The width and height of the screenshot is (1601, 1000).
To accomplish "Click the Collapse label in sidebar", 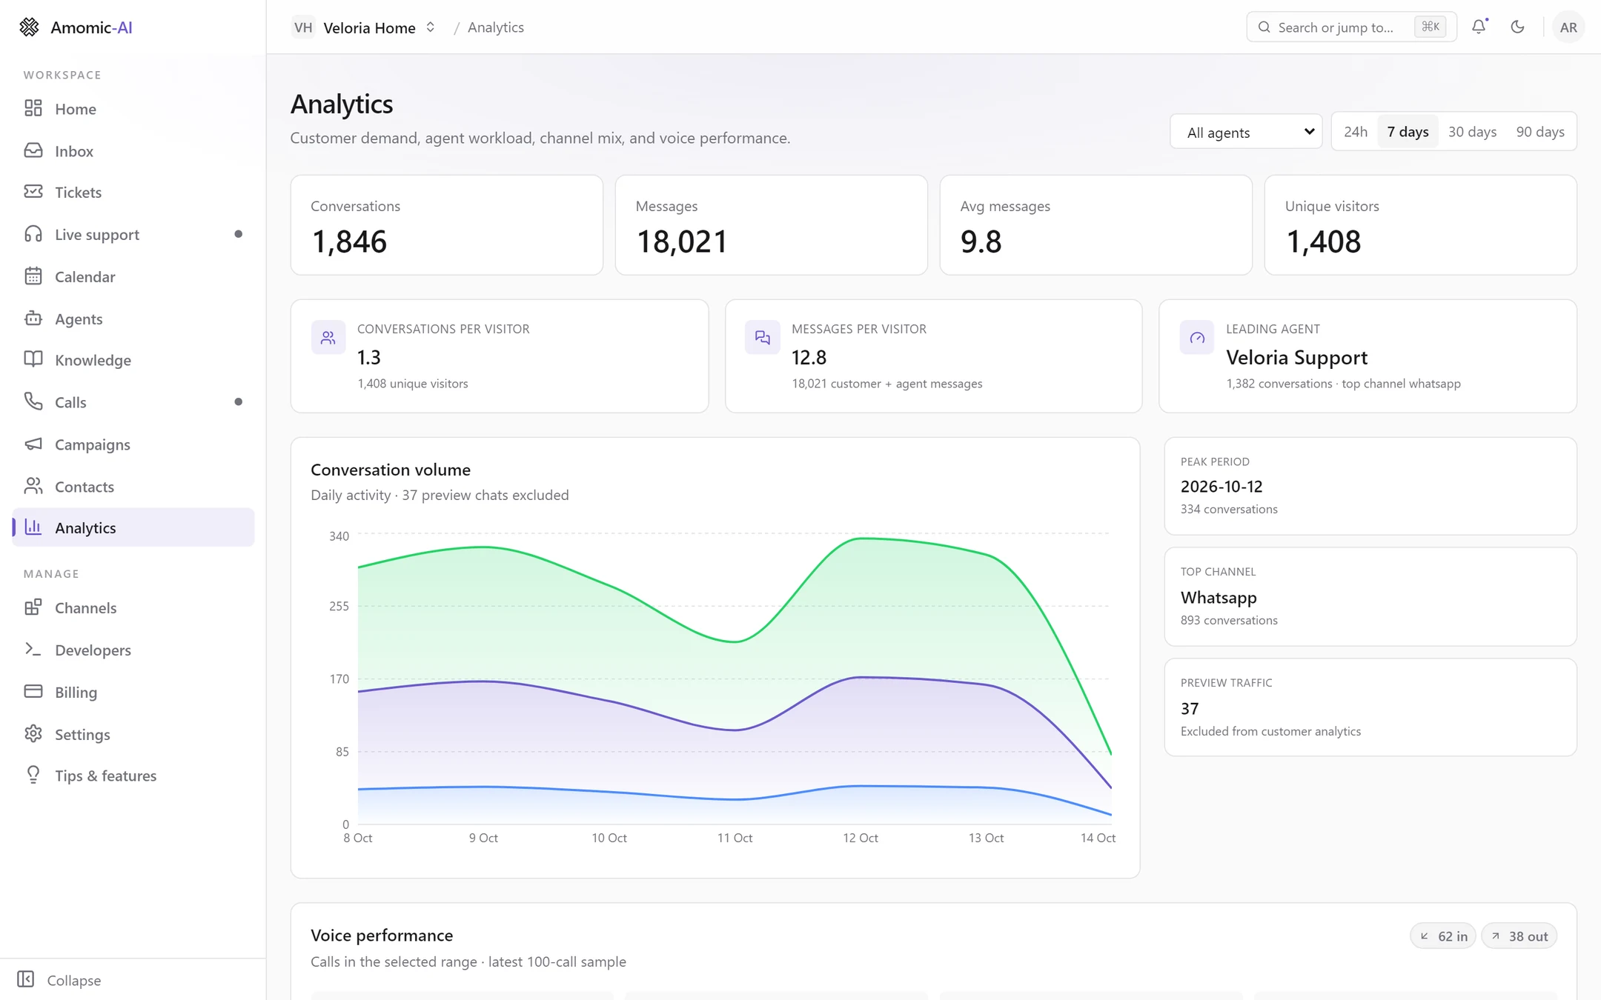I will (74, 980).
